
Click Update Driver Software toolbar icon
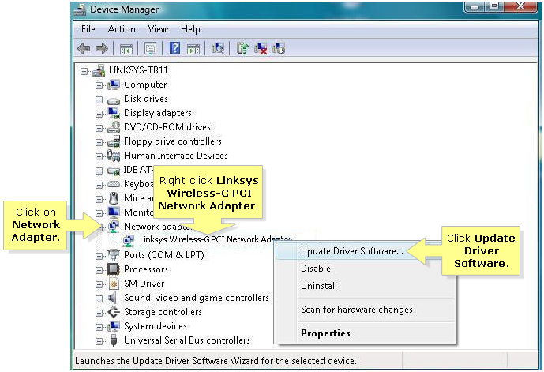[242, 48]
